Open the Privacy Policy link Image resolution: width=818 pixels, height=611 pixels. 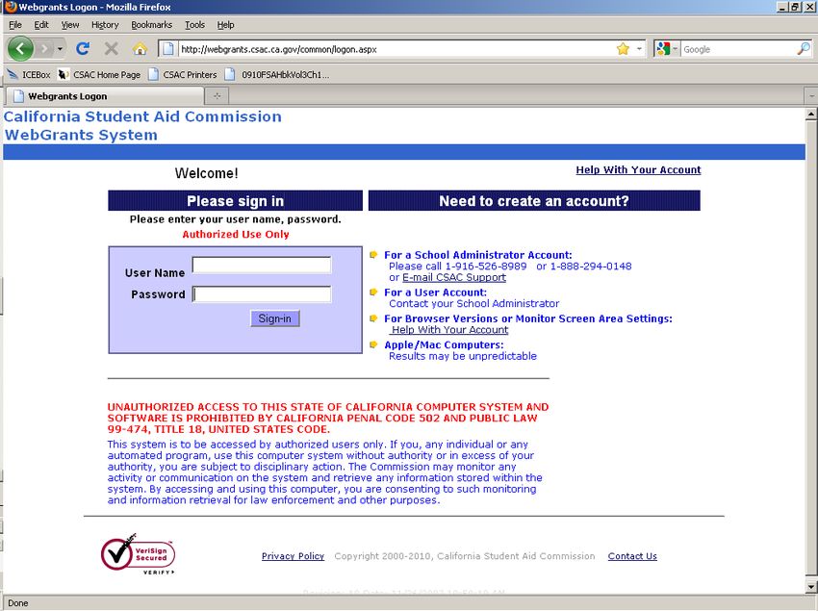click(x=293, y=556)
